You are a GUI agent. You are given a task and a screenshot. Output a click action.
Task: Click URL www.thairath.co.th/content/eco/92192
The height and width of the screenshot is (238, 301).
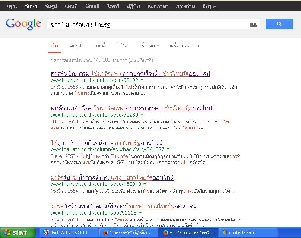(95, 80)
